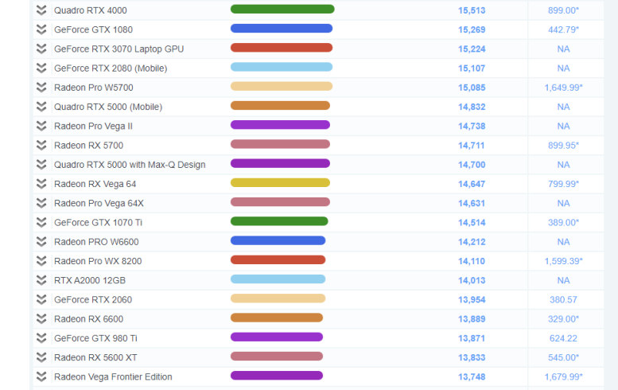Expand the RTX A2000 12GB chevron
This screenshot has width=618, height=390.
point(41,280)
